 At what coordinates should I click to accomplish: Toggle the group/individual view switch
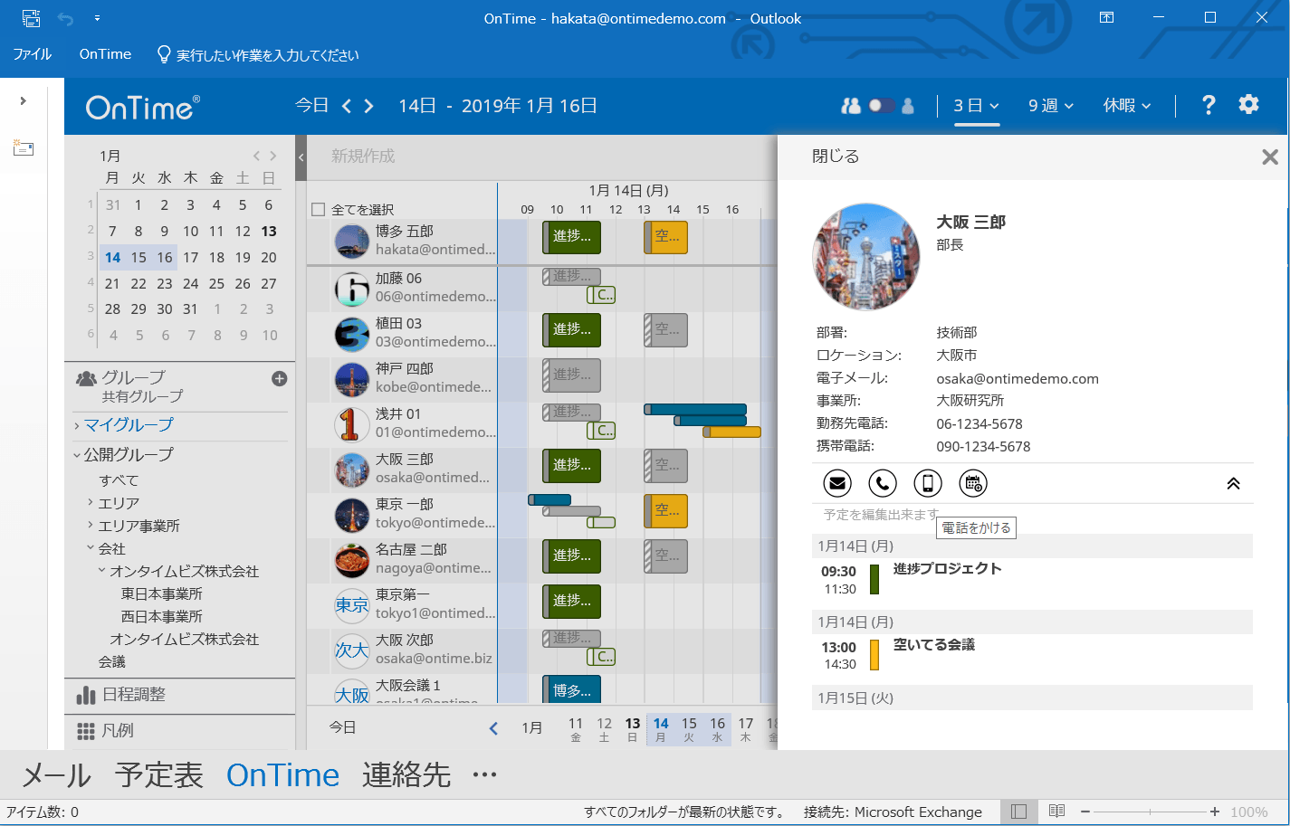click(x=880, y=106)
